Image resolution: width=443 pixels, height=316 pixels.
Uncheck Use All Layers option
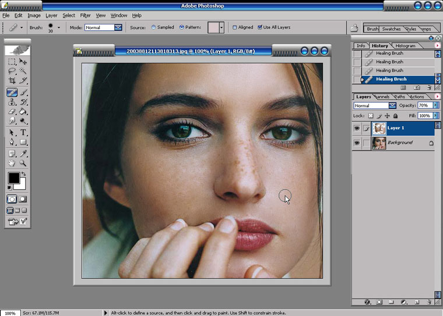click(260, 27)
